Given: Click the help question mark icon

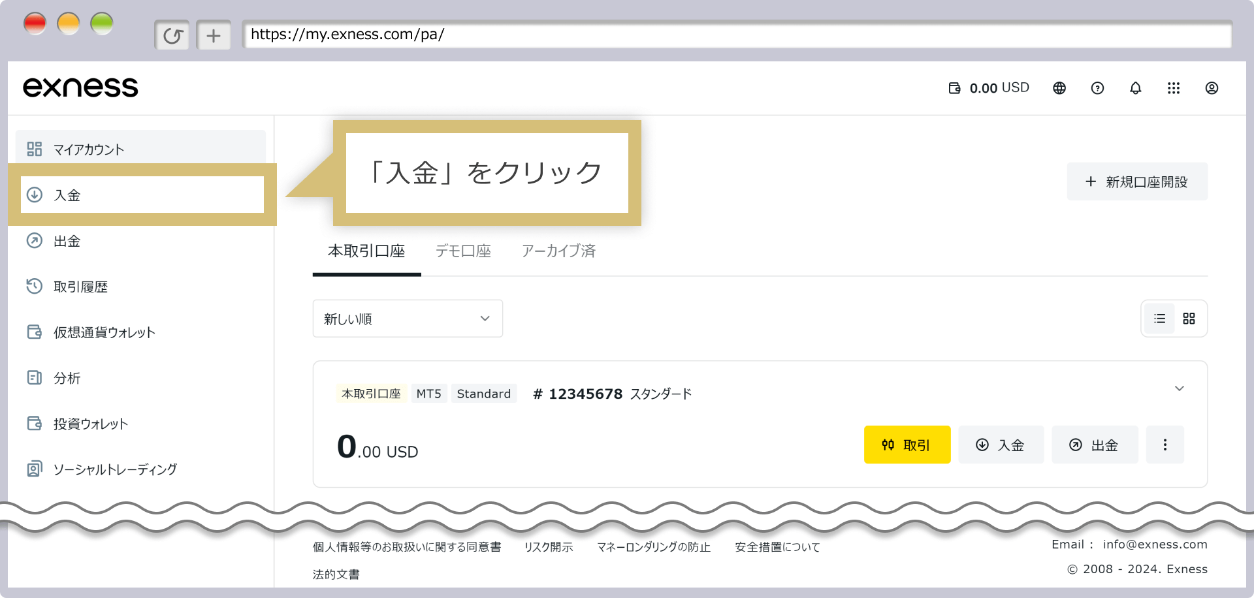Looking at the screenshot, I should 1097,87.
